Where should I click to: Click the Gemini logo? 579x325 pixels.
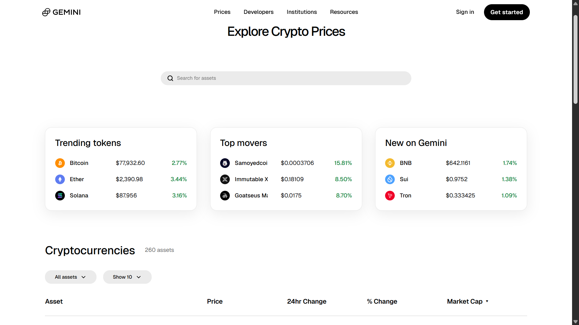[61, 12]
